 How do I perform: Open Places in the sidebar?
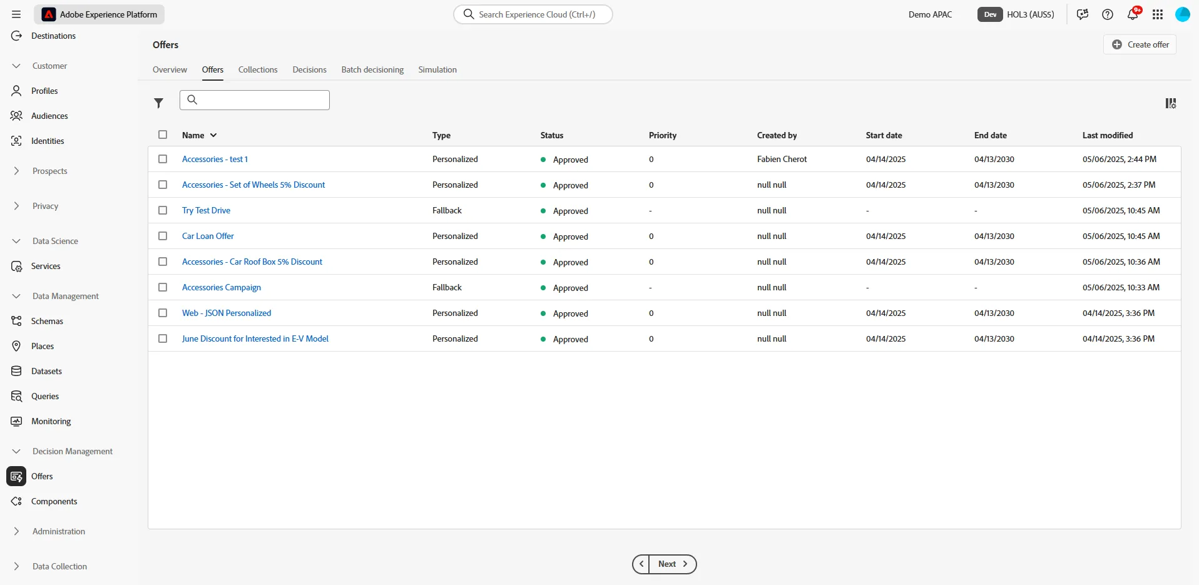pyautogui.click(x=43, y=346)
